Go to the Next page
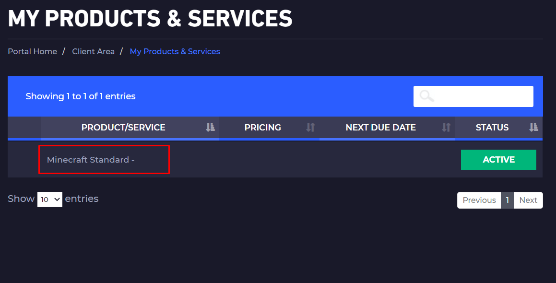This screenshot has width=556, height=283. pos(528,200)
